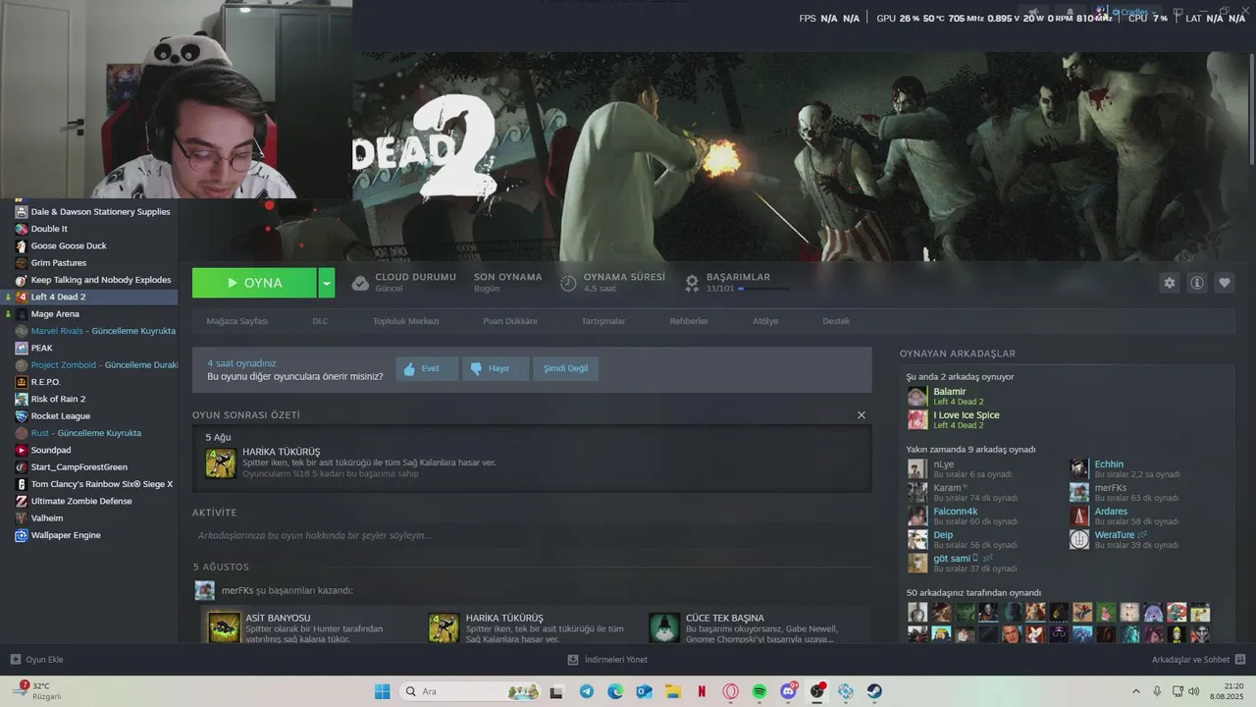Click the Oyun Ekle plus icon

pos(15,660)
